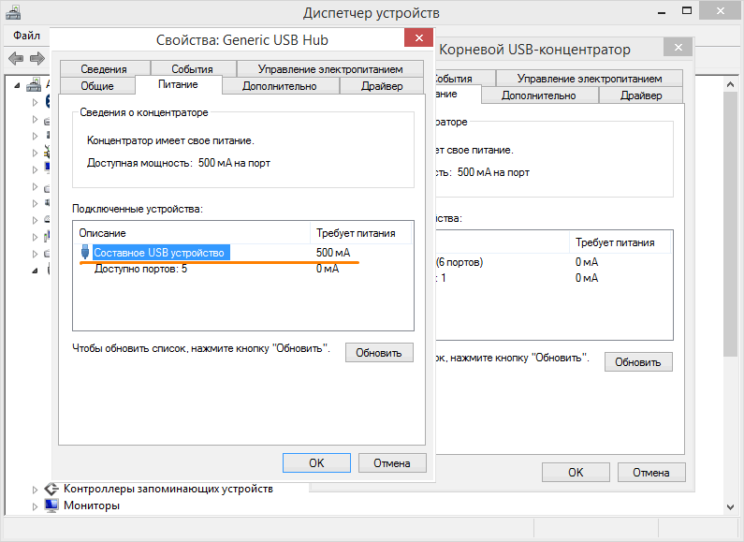Click Требует питания header in Корневой USB-концентратор
Viewport: 744px width, 542px height.
[620, 242]
